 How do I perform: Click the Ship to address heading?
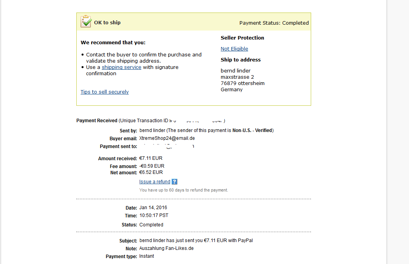click(x=240, y=60)
